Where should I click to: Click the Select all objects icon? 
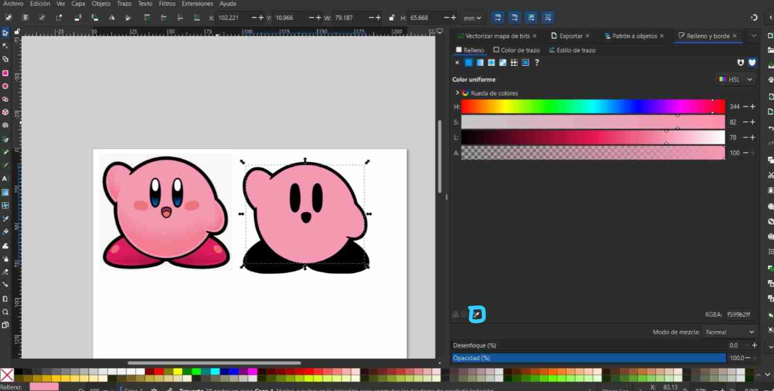[9, 18]
